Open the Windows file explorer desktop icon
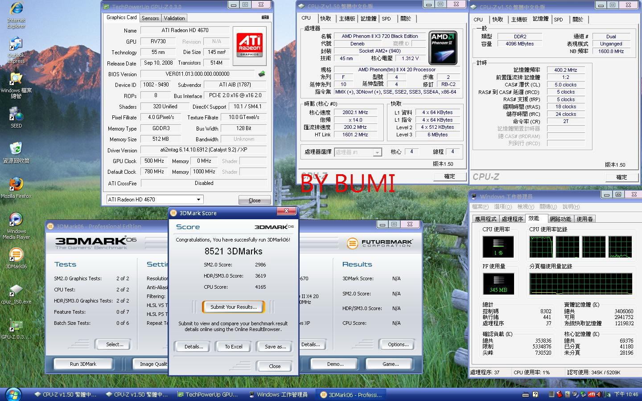Viewport: 642px width, 401px height. 16,86
